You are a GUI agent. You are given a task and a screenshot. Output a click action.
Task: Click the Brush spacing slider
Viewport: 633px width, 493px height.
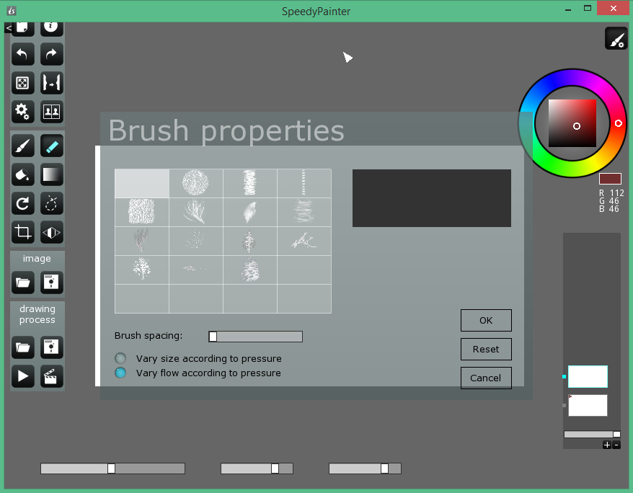point(255,337)
